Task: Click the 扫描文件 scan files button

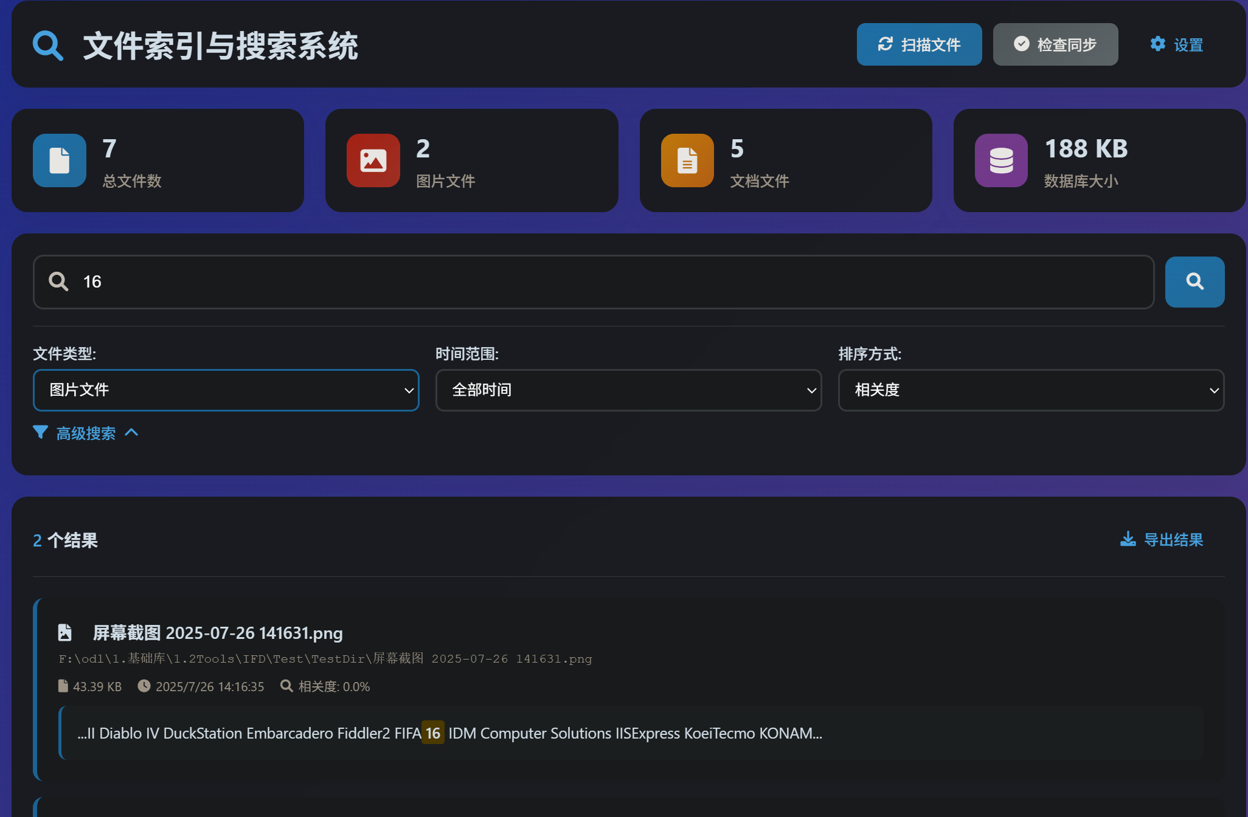Action: 919,44
